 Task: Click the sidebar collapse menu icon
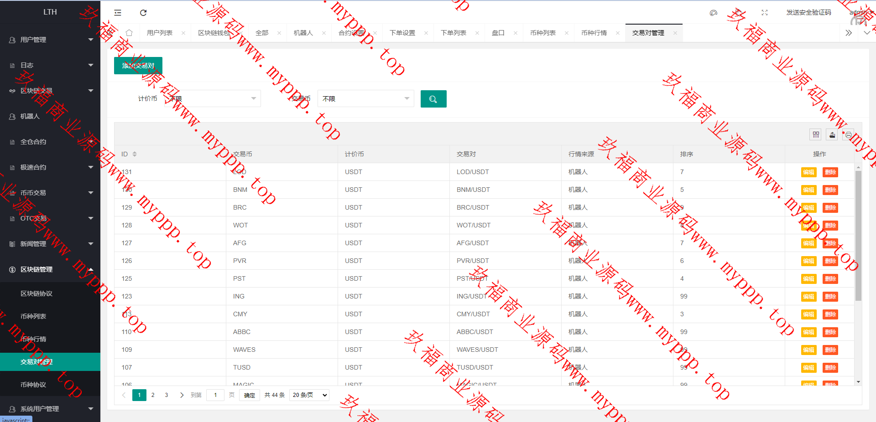click(x=118, y=13)
